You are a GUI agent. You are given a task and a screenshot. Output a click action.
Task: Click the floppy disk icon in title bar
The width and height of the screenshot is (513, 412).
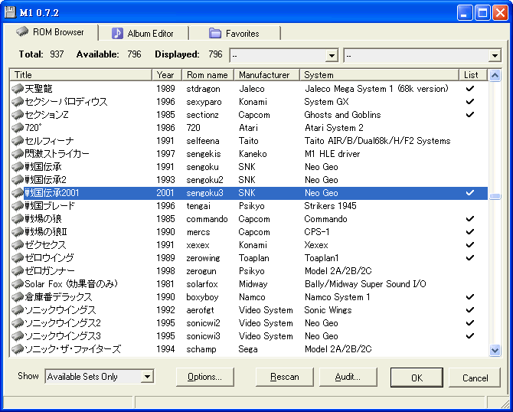[x=10, y=12]
